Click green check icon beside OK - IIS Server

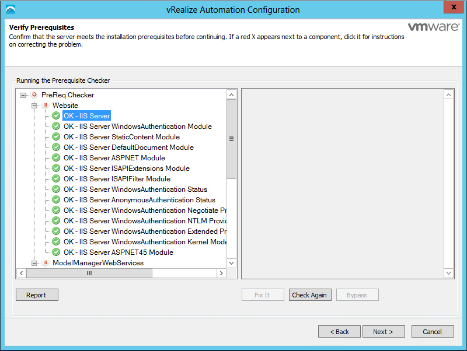click(56, 115)
